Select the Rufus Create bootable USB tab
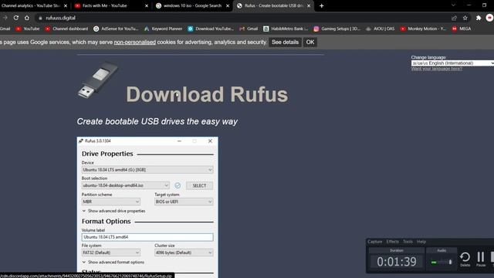494x278 pixels. pyautogui.click(x=273, y=5)
